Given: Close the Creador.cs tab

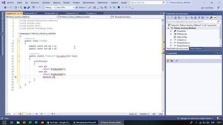Looking at the screenshot, I should (x=21, y=13).
